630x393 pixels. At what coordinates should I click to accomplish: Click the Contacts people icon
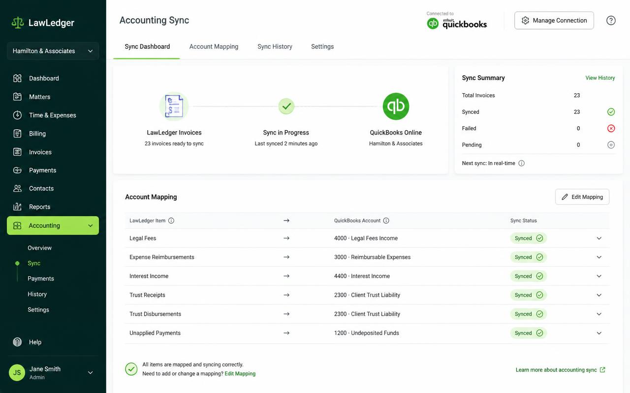[x=17, y=189]
